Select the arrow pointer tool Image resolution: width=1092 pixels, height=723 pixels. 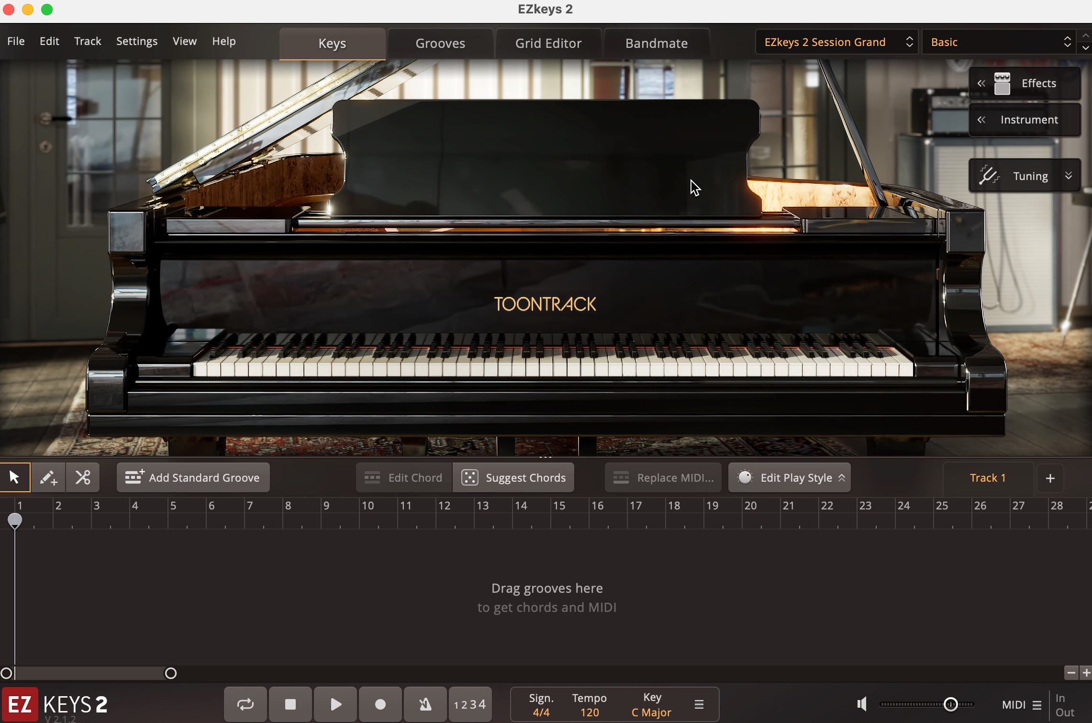15,477
